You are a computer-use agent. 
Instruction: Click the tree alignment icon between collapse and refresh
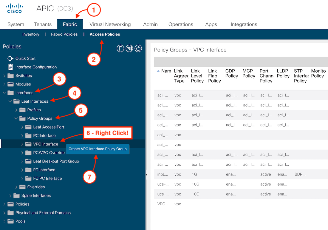tap(129, 48)
